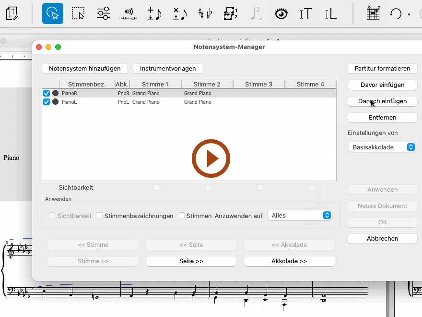The width and height of the screenshot is (422, 317).
Task: Click the 'Notensystem hinzufügen' button
Action: pos(85,69)
